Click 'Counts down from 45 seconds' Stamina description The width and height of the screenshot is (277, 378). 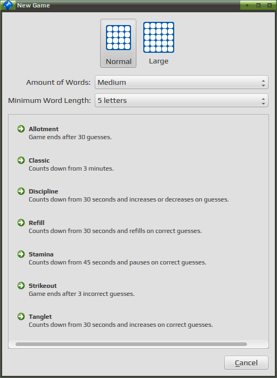pyautogui.click(x=118, y=262)
